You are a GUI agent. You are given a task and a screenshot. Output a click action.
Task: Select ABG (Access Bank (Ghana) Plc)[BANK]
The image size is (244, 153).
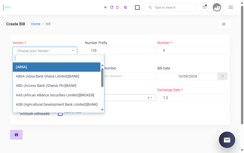point(56,86)
